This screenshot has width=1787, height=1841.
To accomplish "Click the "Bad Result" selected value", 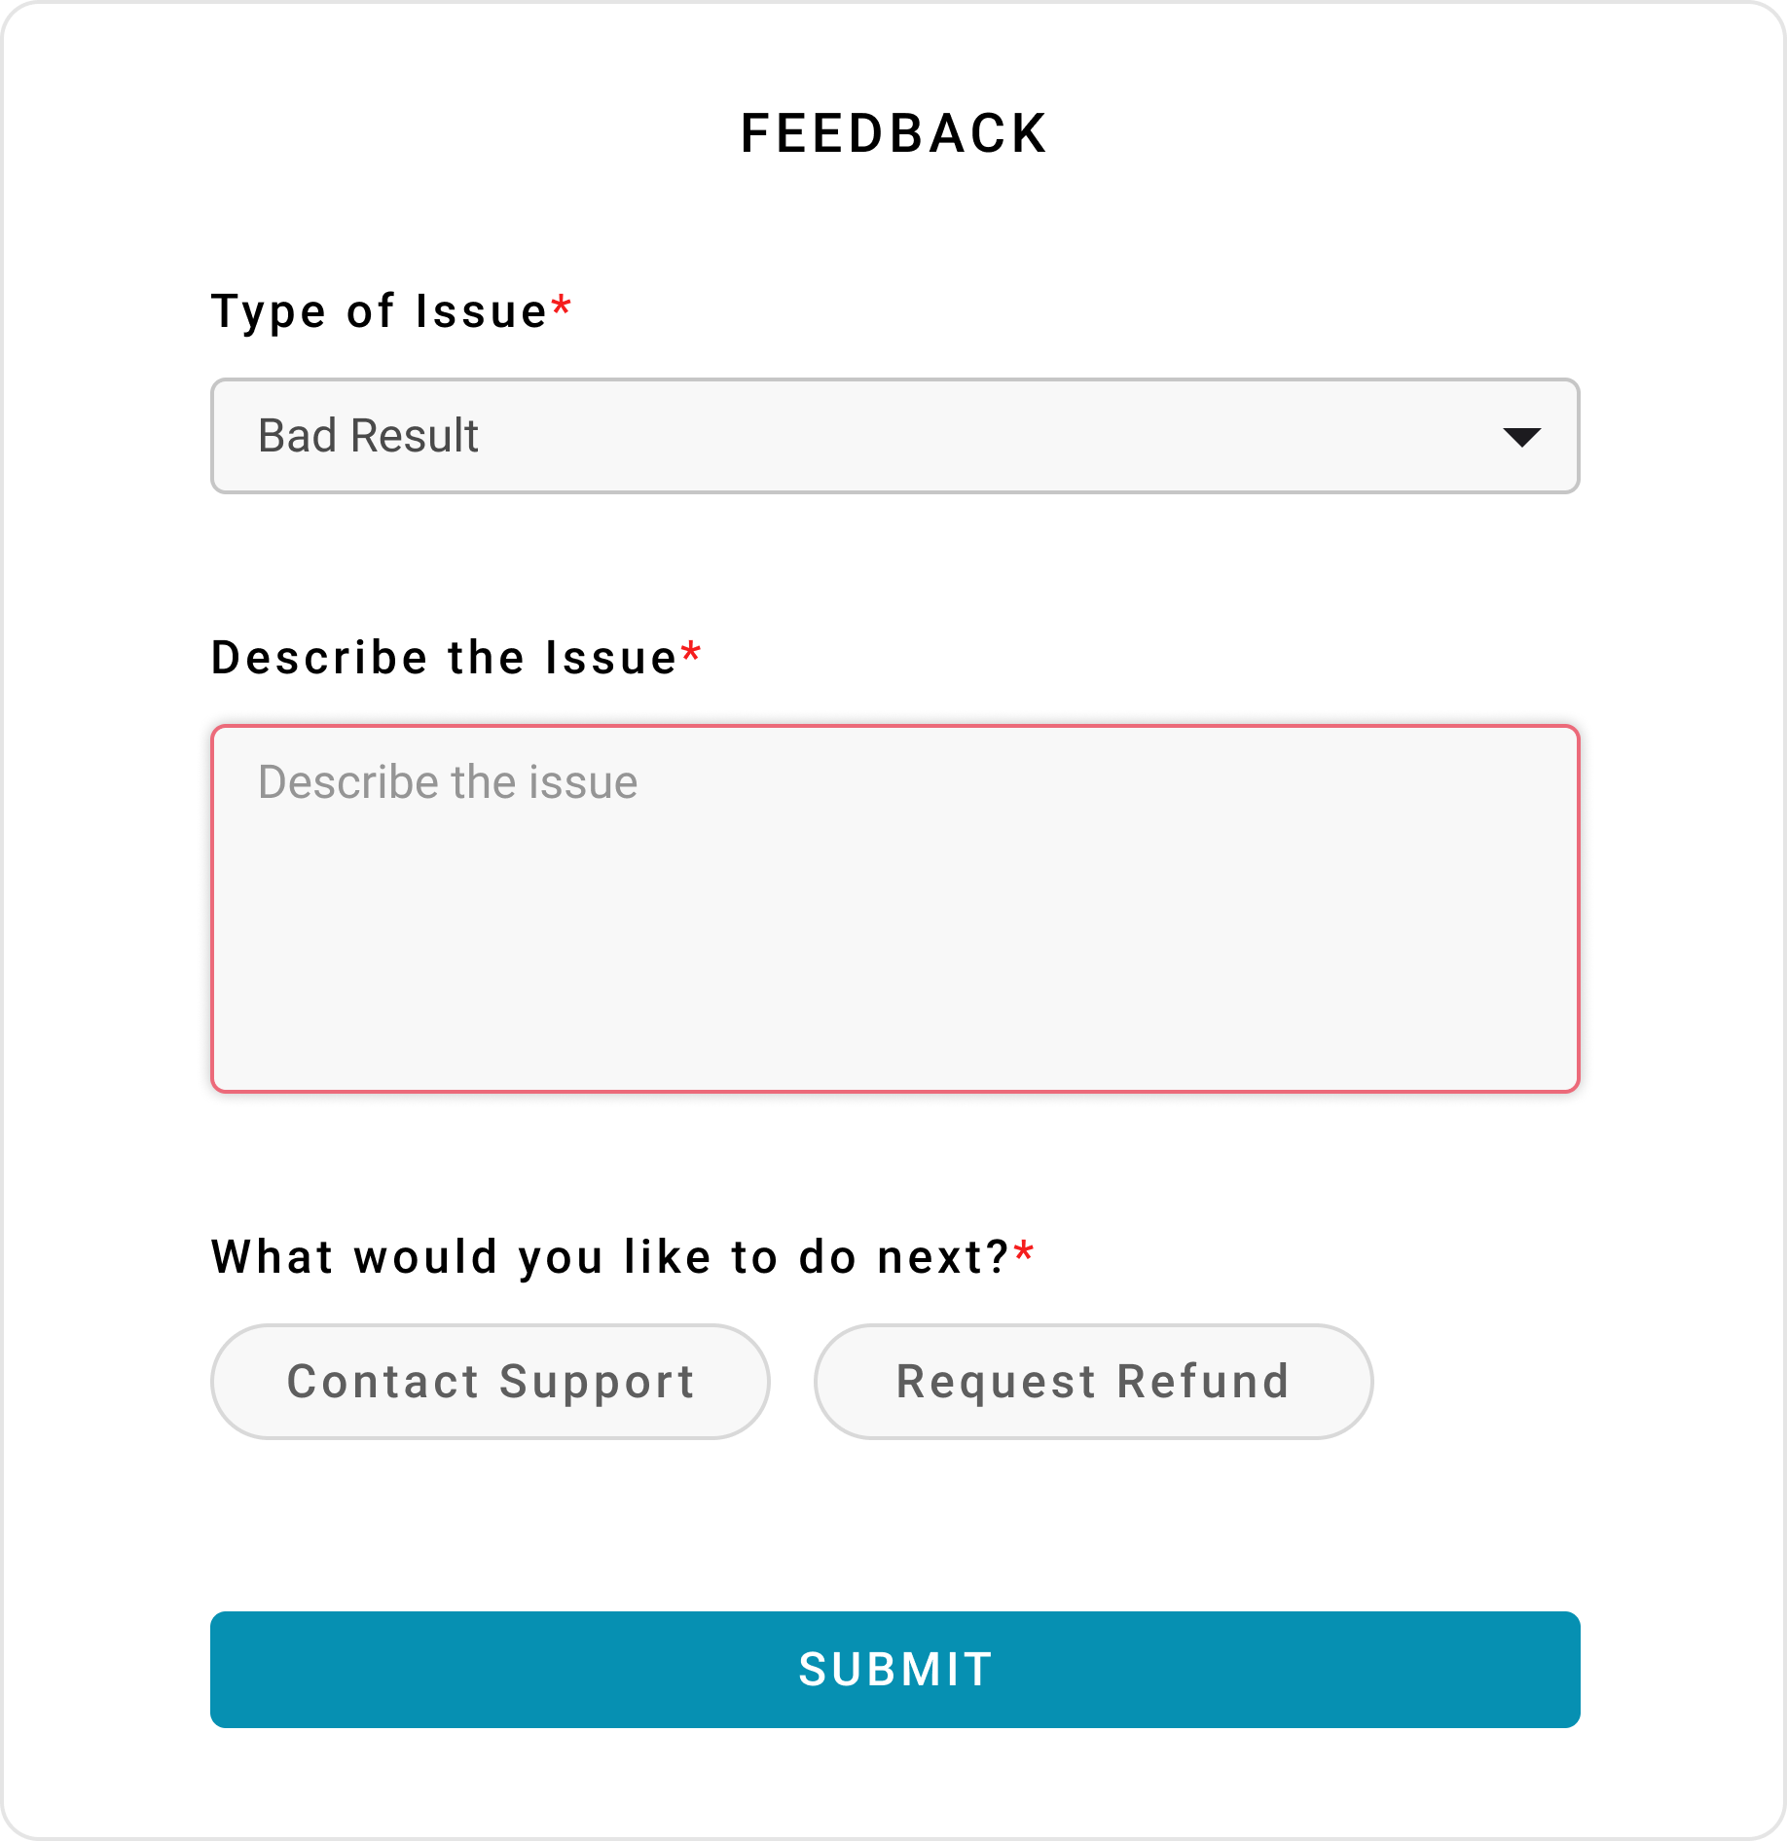I will point(368,436).
